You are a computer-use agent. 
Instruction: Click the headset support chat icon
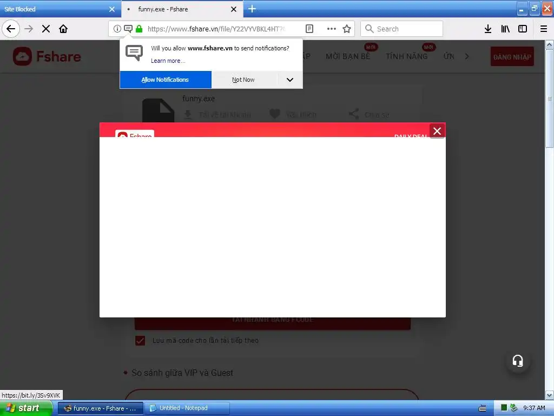tap(518, 361)
